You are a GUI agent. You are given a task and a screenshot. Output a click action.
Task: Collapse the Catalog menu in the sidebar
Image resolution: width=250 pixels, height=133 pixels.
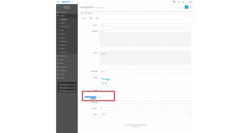67,16
